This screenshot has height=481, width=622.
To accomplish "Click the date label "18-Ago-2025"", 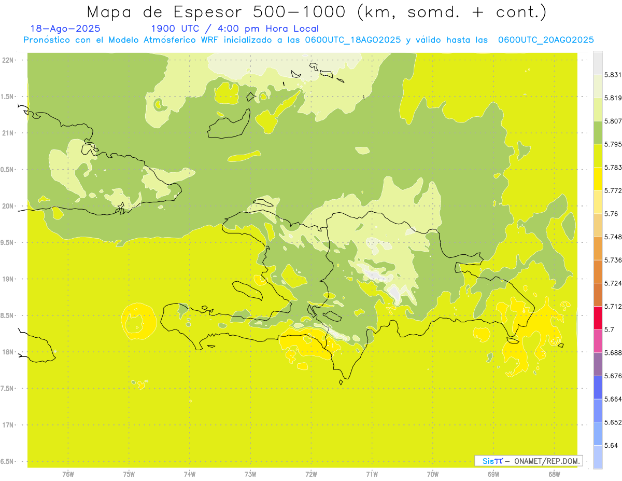I will 65,29.
